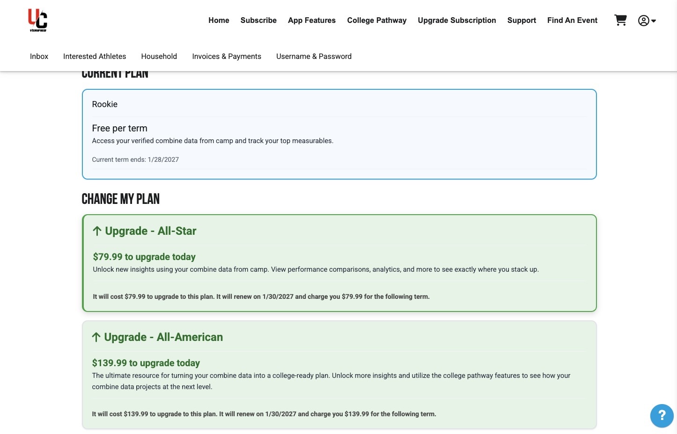Open the Subscribe menu item
Screen dimensions: 677x434
(258, 21)
